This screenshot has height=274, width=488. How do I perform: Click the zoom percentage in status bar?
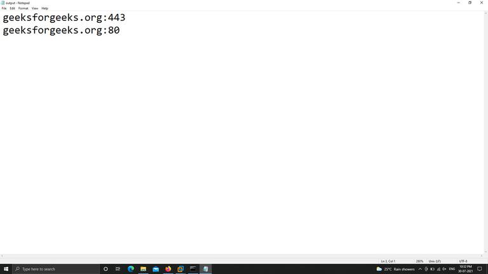coord(419,261)
